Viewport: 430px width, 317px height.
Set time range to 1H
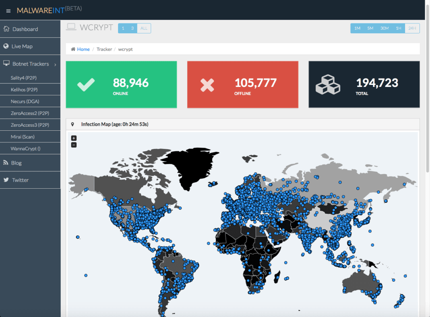click(399, 28)
